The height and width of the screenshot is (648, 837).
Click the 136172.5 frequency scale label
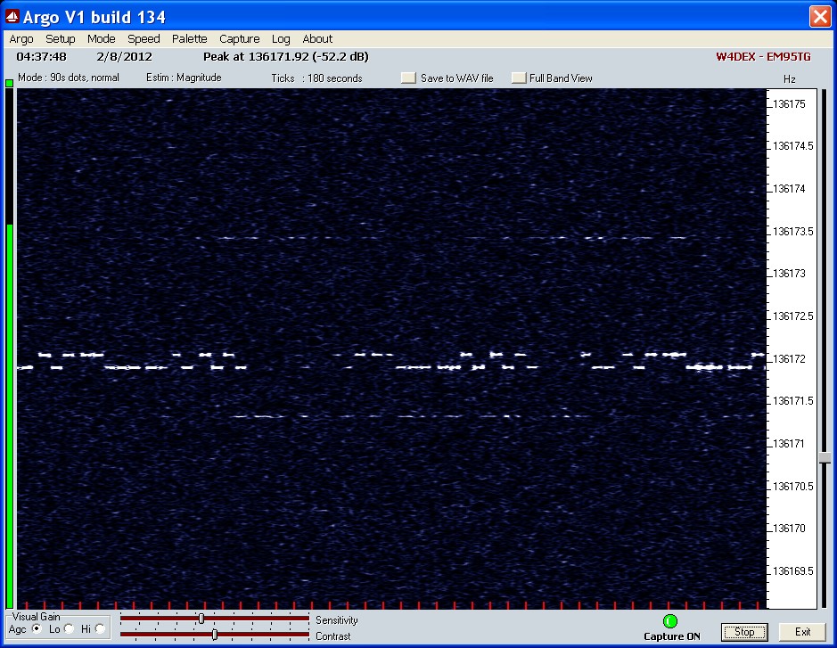click(793, 316)
